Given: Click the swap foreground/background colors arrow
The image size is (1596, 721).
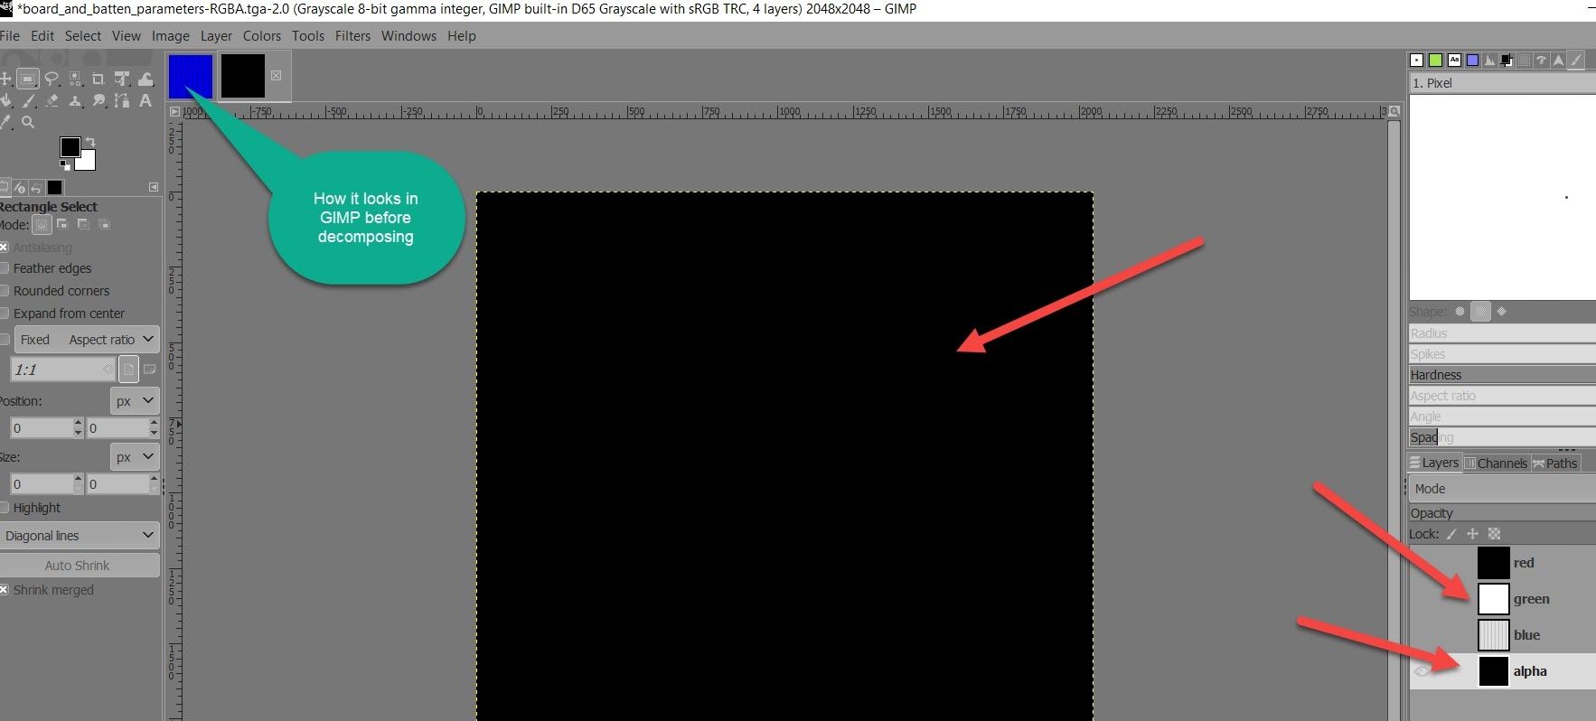Looking at the screenshot, I should [89, 142].
